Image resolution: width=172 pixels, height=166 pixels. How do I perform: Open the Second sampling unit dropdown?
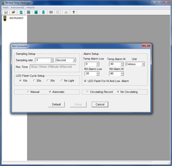pos(74,60)
